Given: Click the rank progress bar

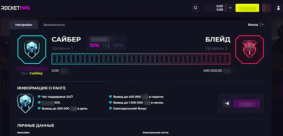Looking at the screenshot, I should click(x=141, y=59).
